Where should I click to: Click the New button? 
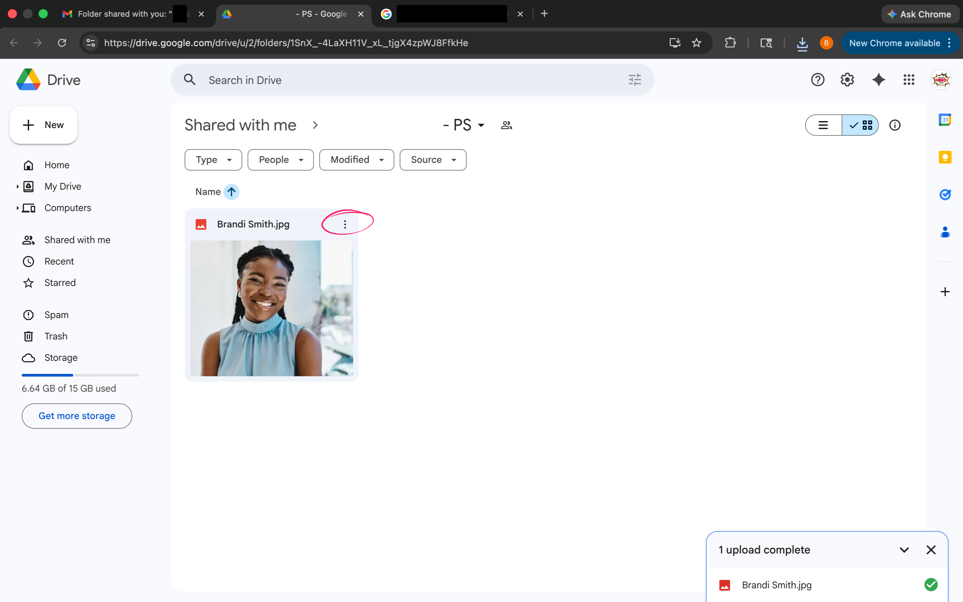point(43,125)
